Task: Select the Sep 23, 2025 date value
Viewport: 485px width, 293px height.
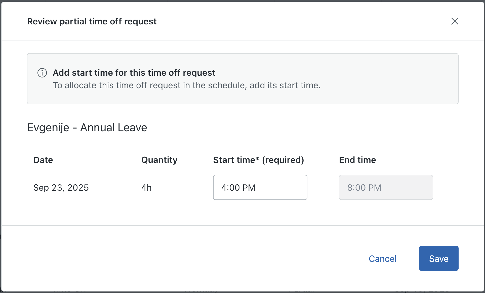Action: tap(61, 188)
